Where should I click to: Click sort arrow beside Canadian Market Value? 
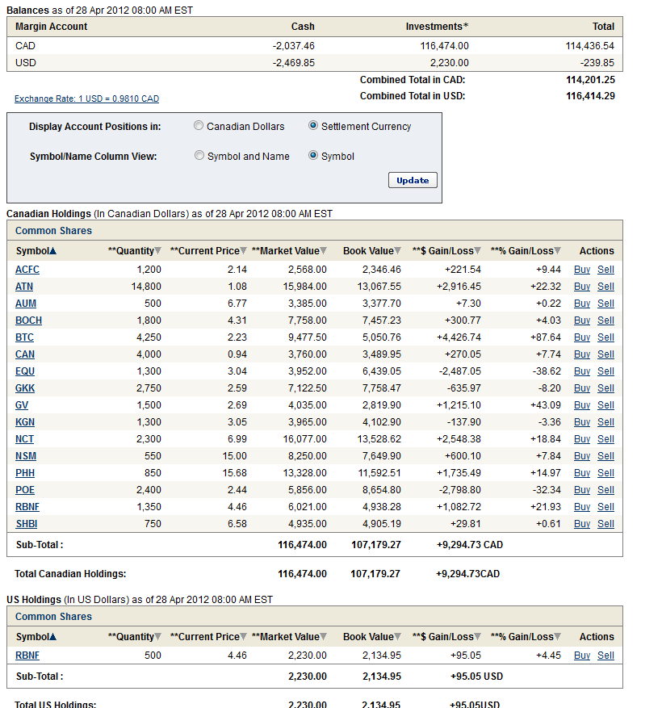[323, 251]
